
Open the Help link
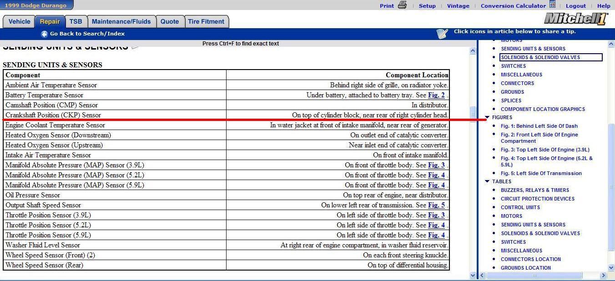(x=604, y=6)
